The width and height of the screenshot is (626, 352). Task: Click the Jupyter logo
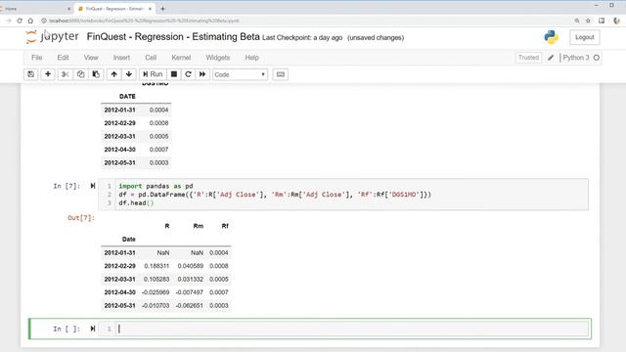pos(52,37)
